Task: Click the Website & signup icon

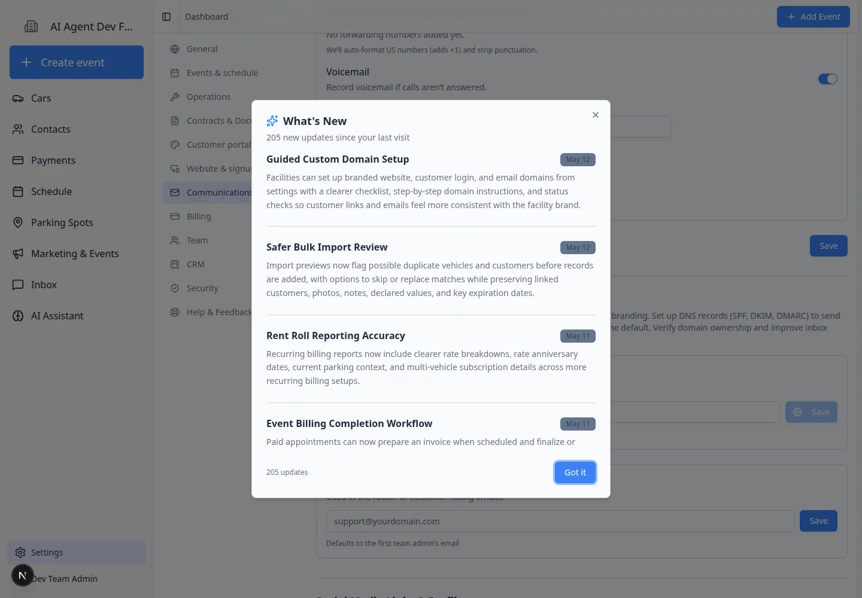Action: tap(175, 169)
